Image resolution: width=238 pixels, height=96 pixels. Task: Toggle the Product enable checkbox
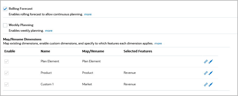pos(6,73)
